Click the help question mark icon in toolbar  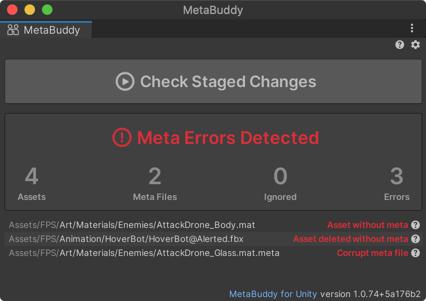tap(400, 45)
